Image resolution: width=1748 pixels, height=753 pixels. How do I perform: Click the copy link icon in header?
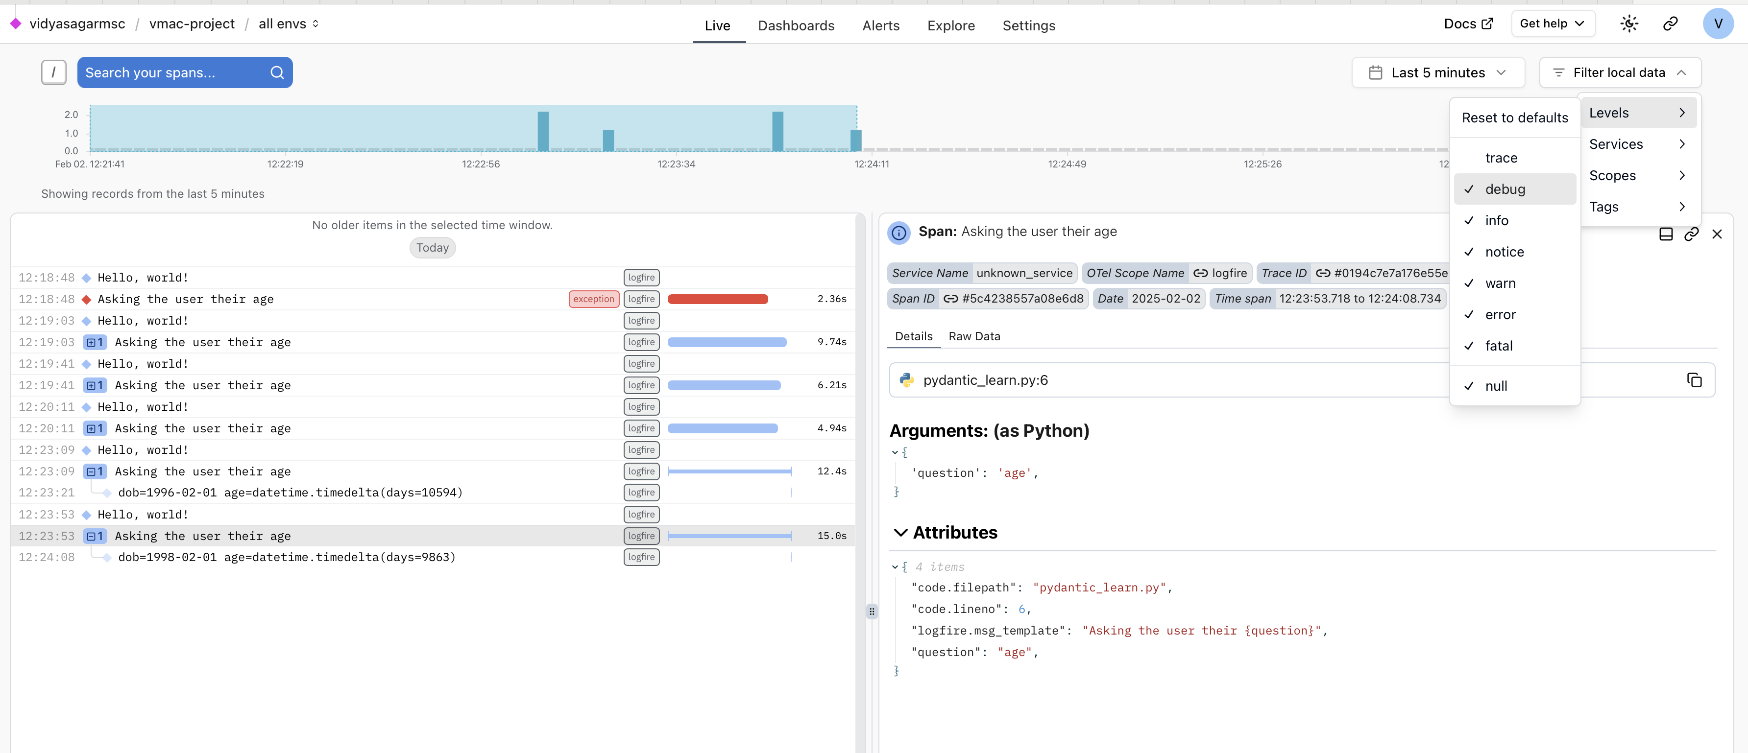tap(1670, 24)
